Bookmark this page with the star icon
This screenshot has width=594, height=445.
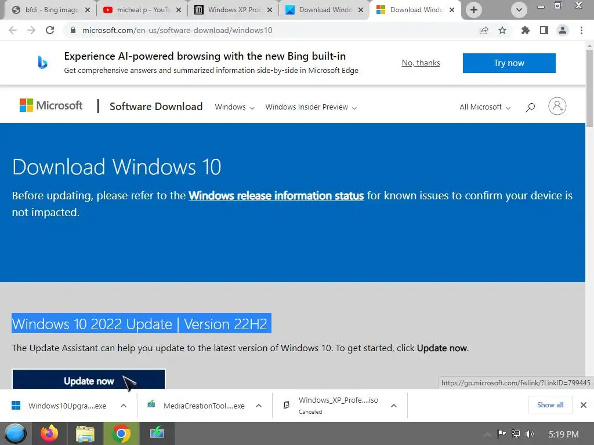(x=502, y=30)
